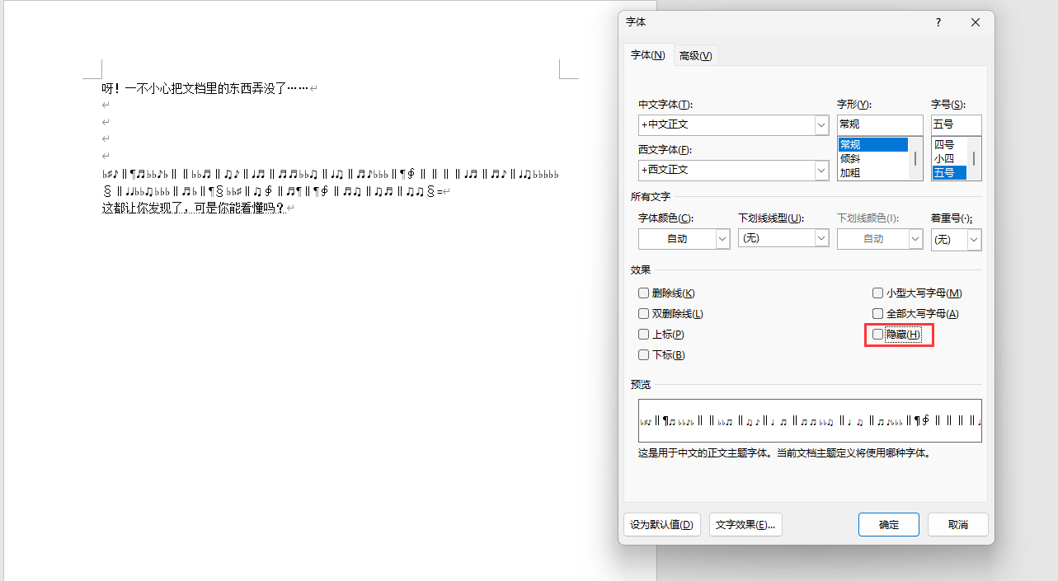Enable 全部大写字母(A) checkbox

877,314
